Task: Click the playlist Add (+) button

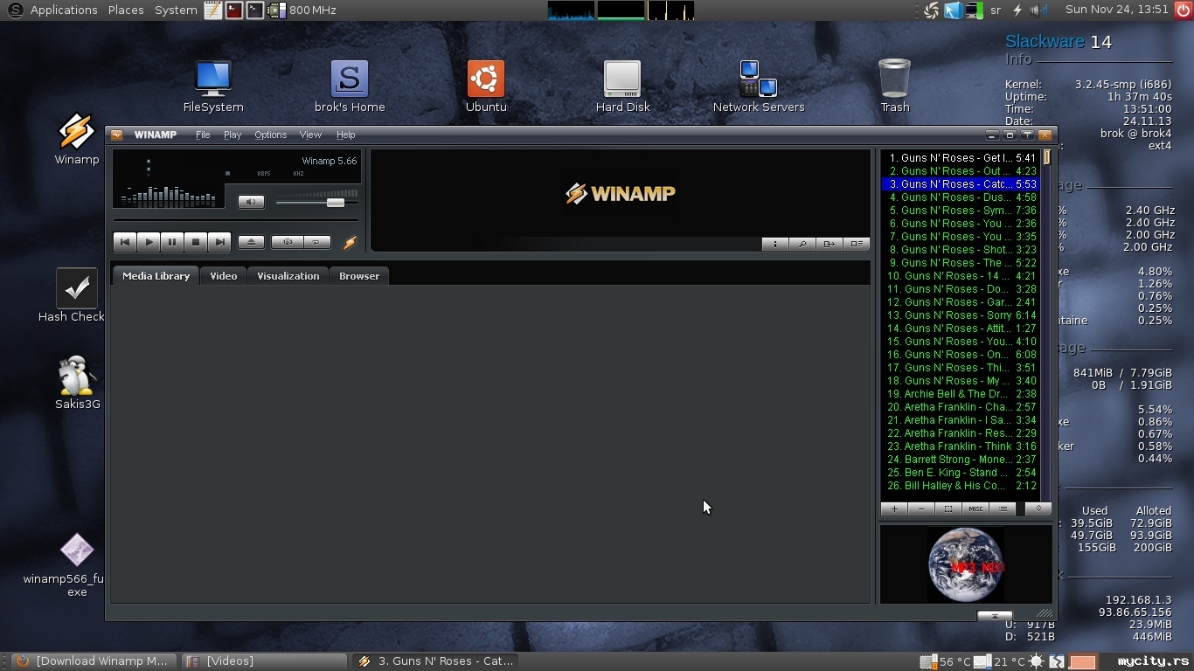Action: [894, 508]
